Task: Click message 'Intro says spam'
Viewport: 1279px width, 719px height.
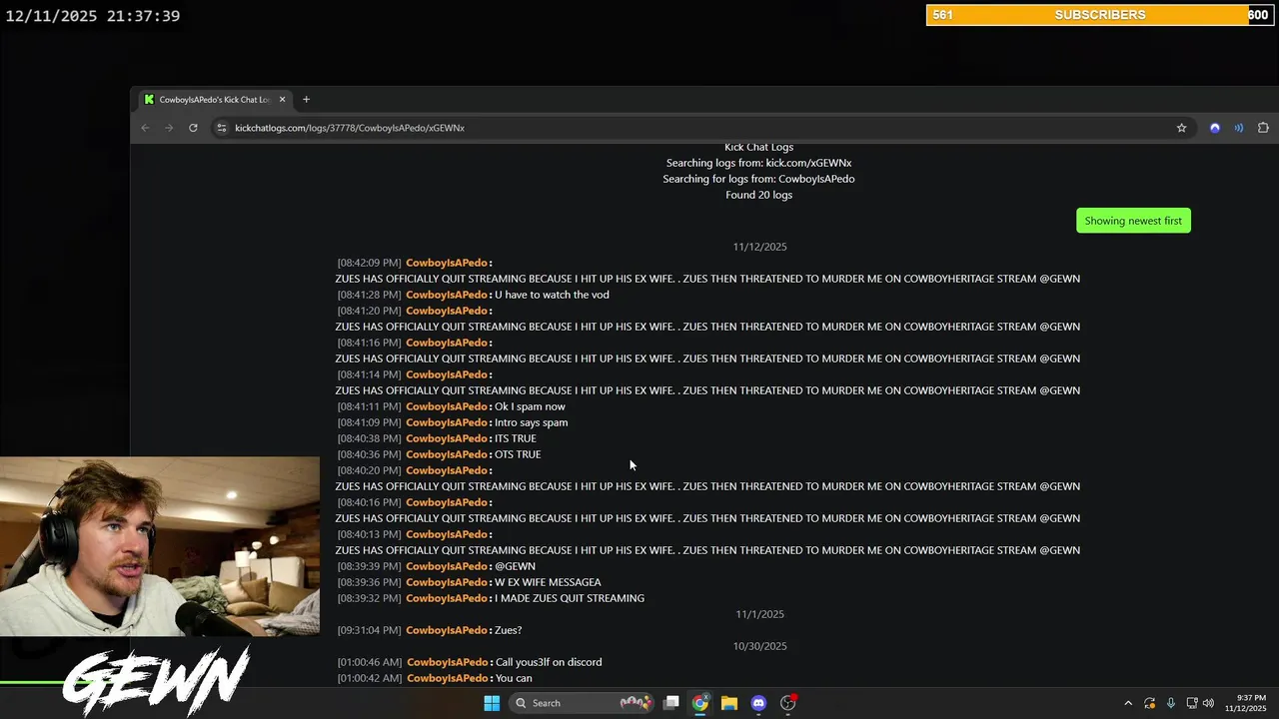Action: 531,422
